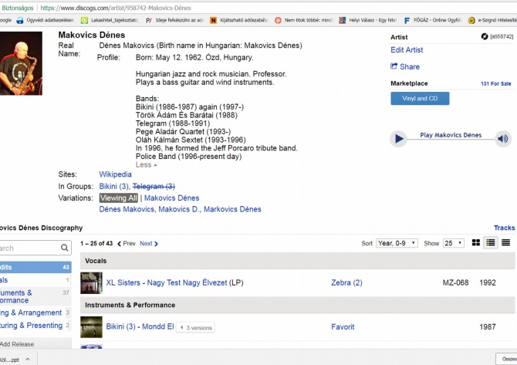Open the Telegram (3) group link
Screen dimensions: 517x365
pos(154,186)
